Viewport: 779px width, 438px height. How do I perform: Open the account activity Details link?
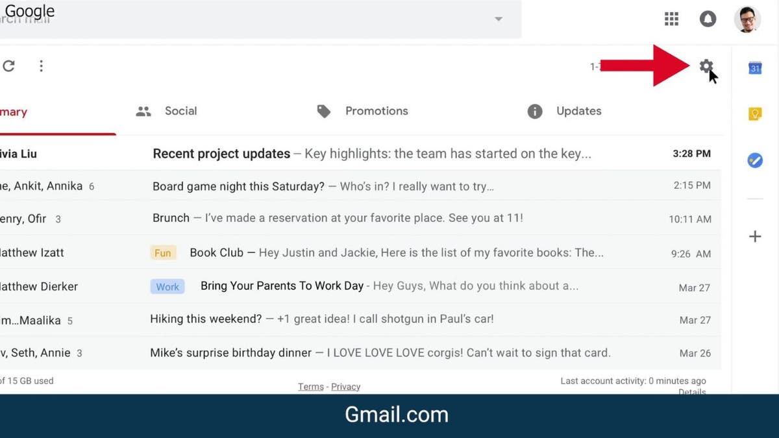[692, 391]
